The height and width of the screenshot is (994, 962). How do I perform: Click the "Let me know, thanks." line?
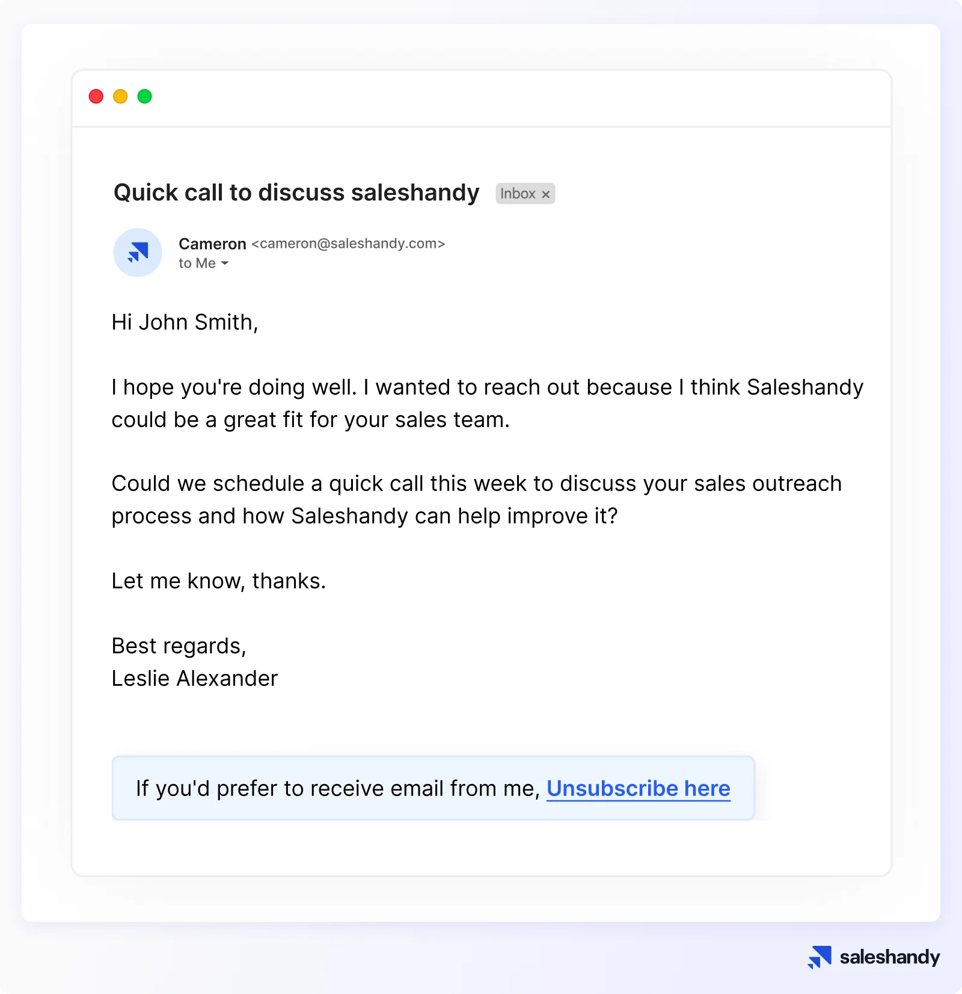pos(219,581)
